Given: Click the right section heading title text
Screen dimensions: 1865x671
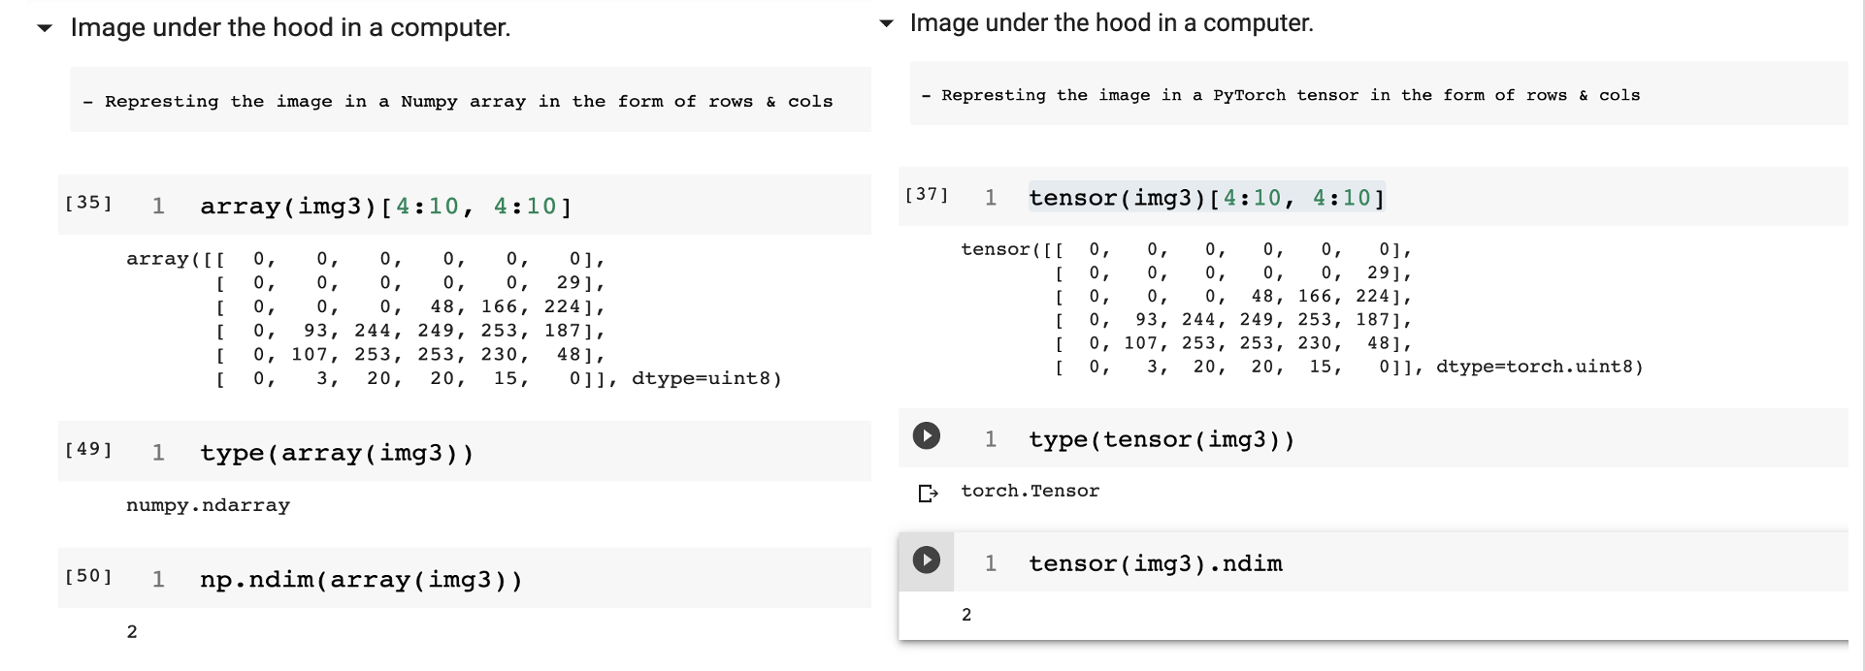Looking at the screenshot, I should pyautogui.click(x=1112, y=23).
